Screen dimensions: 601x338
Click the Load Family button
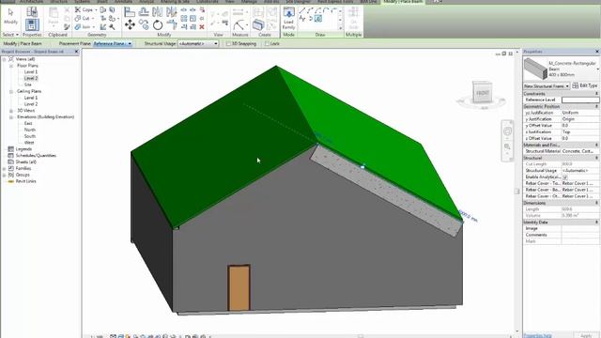[288, 19]
